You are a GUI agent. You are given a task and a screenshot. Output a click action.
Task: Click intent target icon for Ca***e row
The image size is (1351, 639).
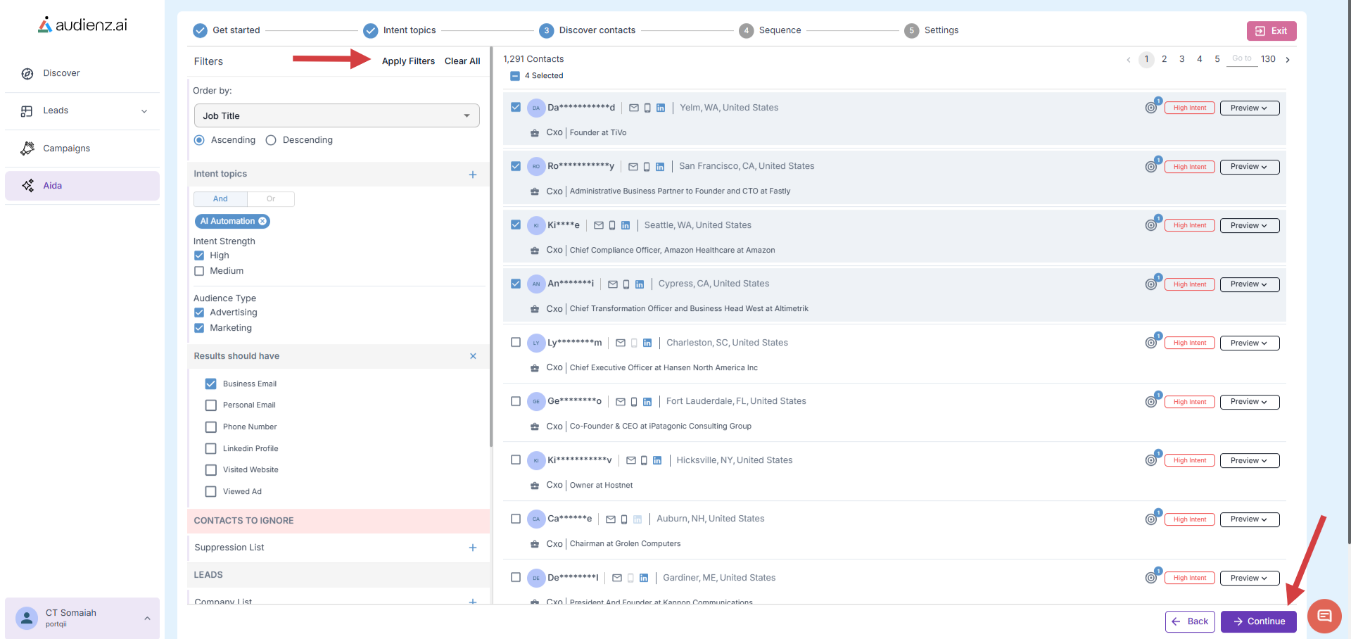tap(1152, 519)
